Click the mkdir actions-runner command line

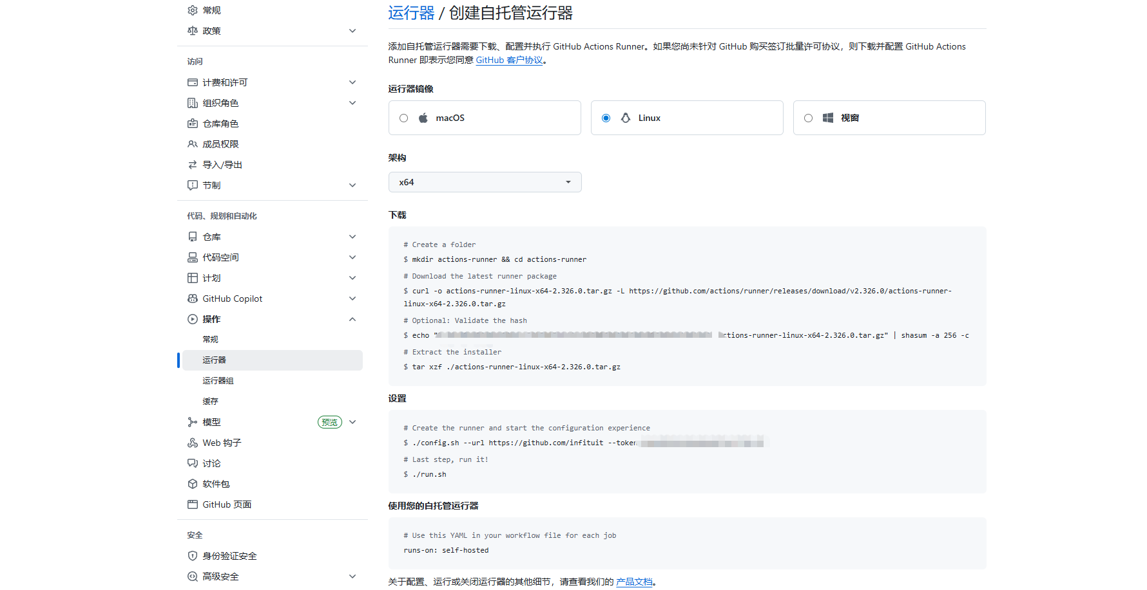(495, 259)
